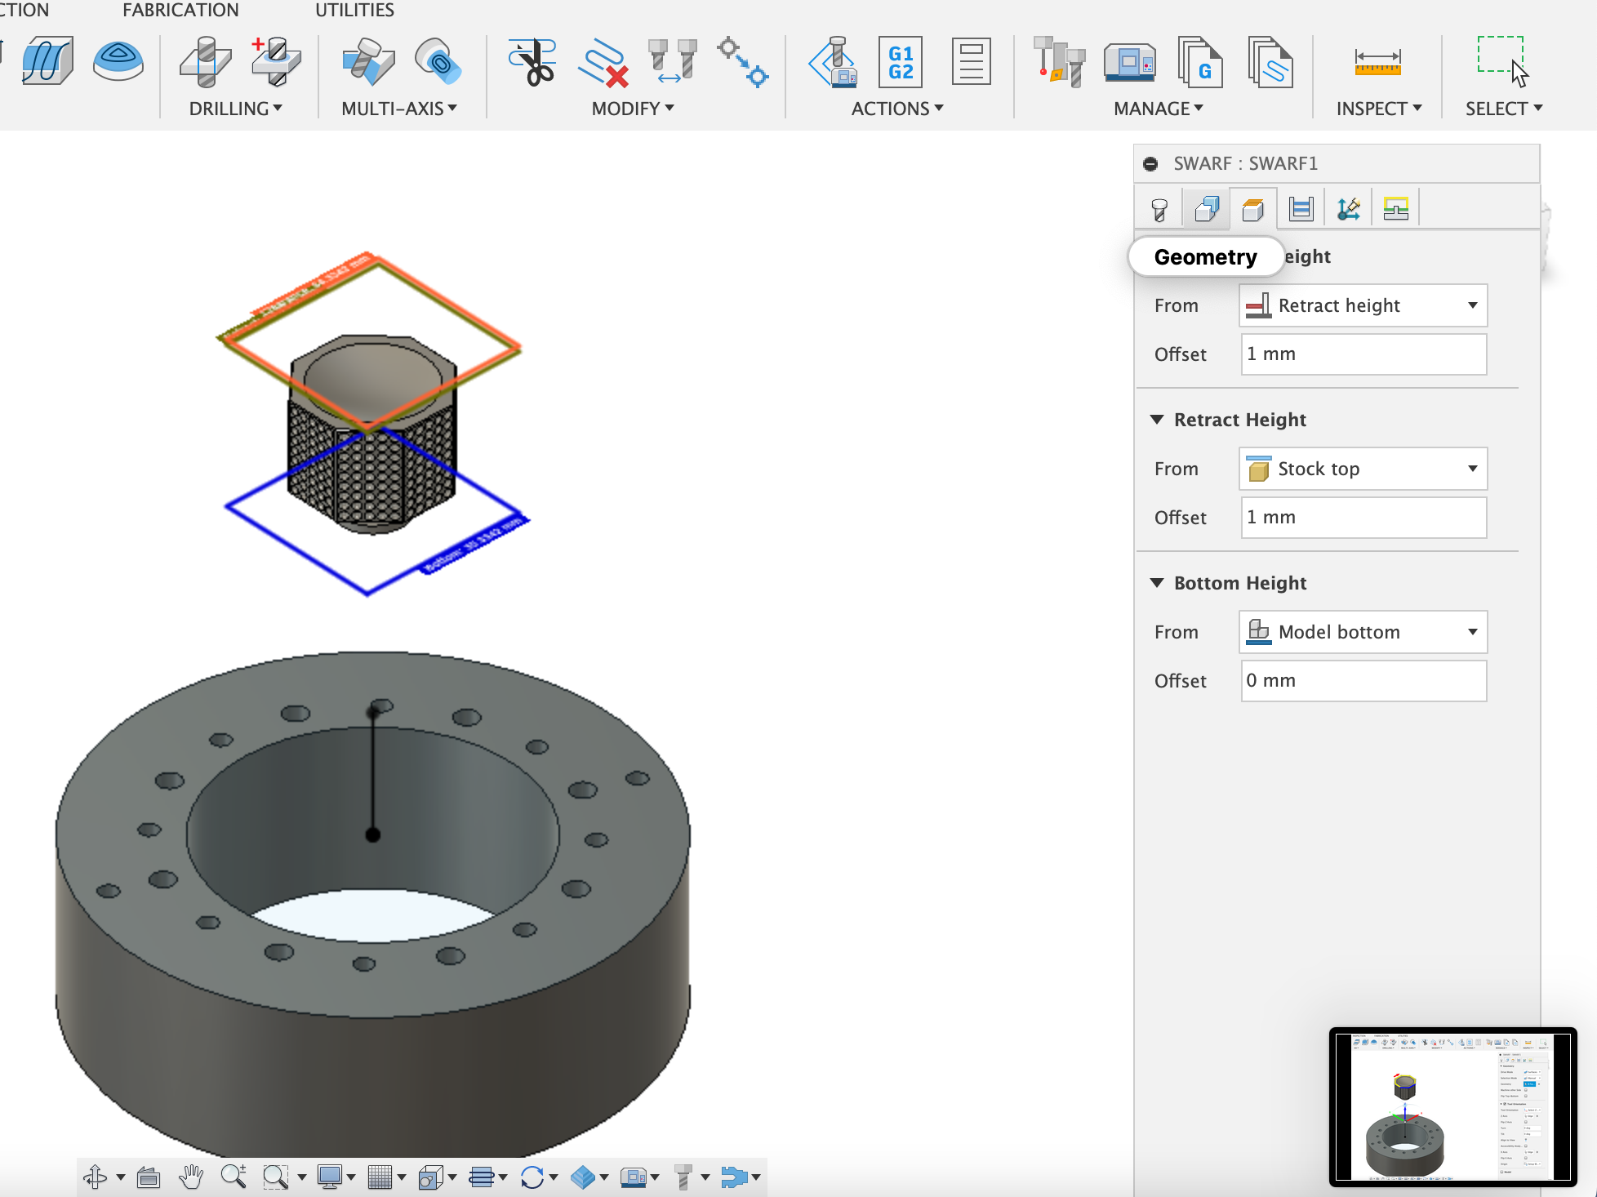This screenshot has height=1197, width=1597.
Task: Open the Tool tab in SWARF dialog
Action: point(1159,207)
